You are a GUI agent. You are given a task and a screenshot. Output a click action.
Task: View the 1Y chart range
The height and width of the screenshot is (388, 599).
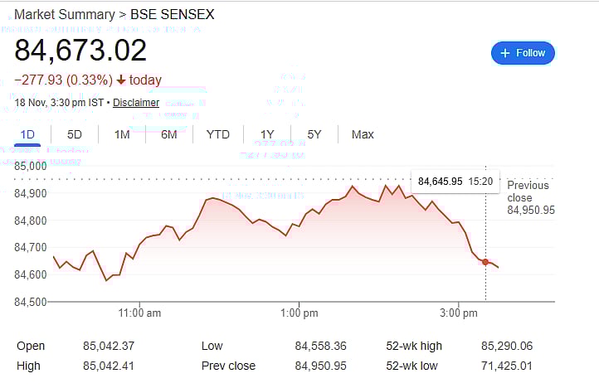(x=267, y=134)
